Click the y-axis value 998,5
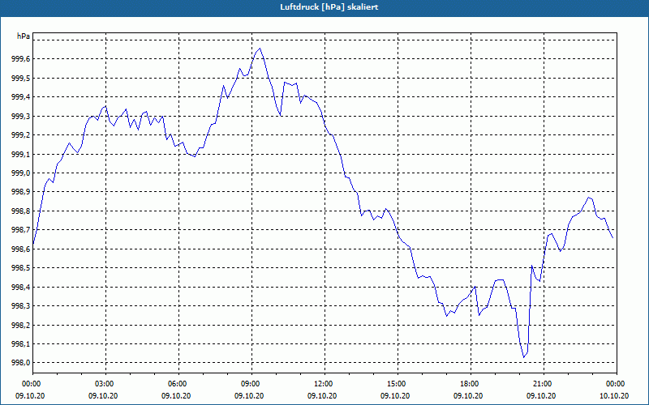Image resolution: width=649 pixels, height=405 pixels. coord(21,268)
